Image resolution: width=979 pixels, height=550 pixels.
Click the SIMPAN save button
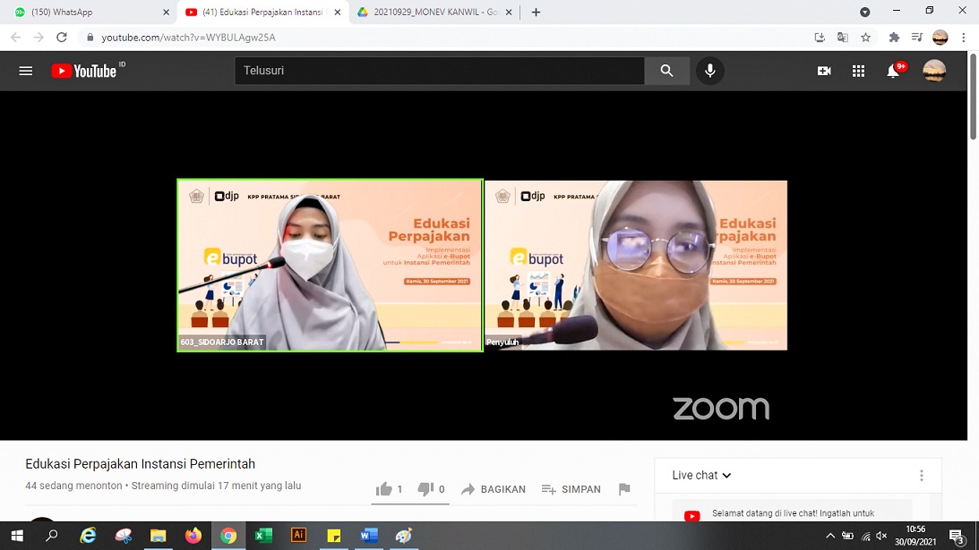[571, 489]
